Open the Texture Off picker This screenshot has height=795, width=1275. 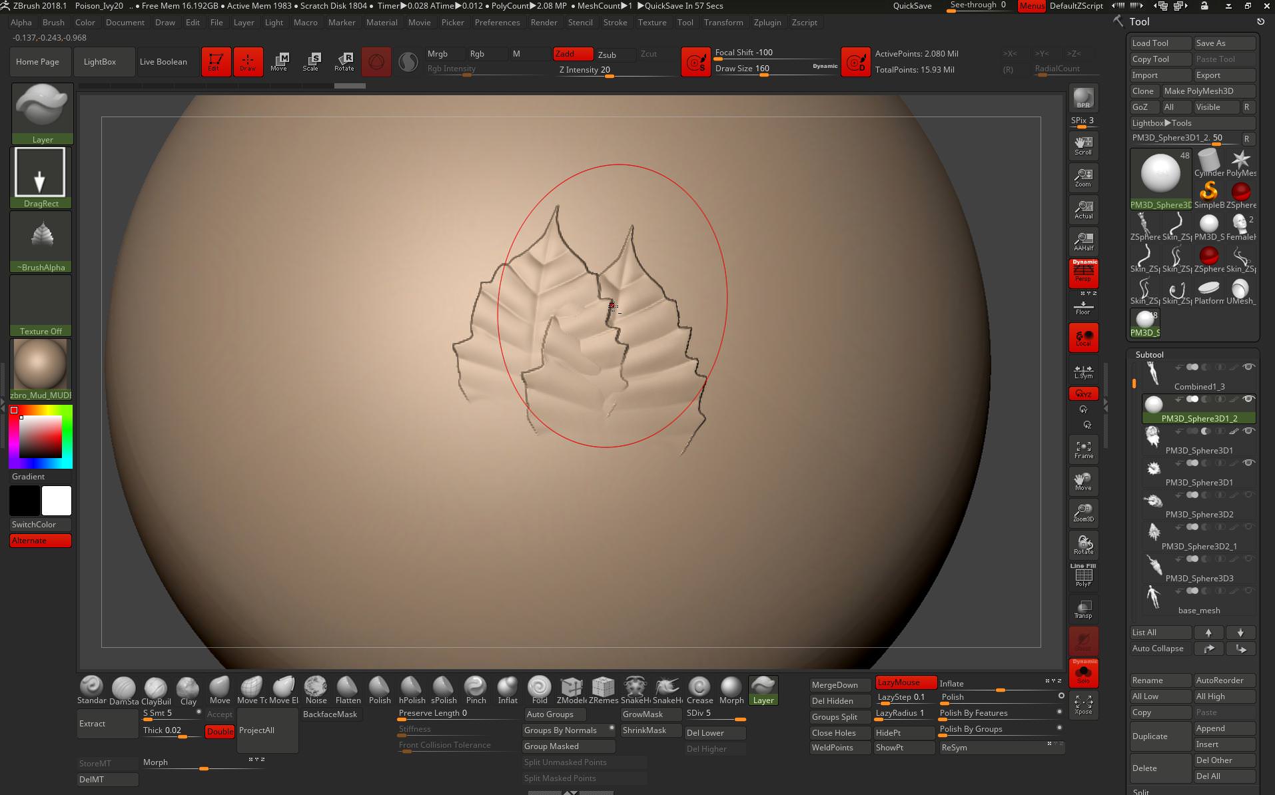[x=41, y=305]
